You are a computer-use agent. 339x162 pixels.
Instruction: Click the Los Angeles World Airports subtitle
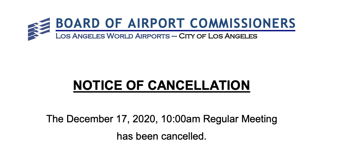click(112, 36)
